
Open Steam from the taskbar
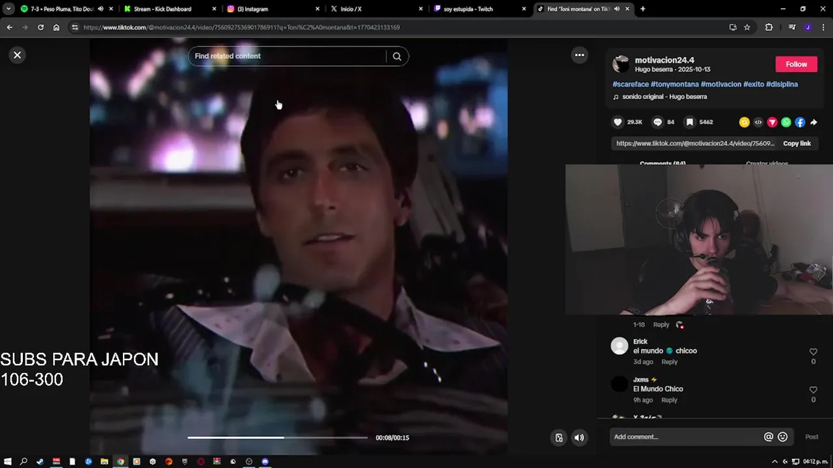click(x=40, y=461)
